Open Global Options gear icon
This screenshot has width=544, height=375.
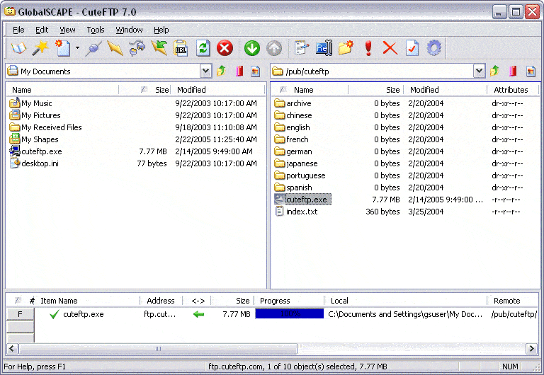433,48
